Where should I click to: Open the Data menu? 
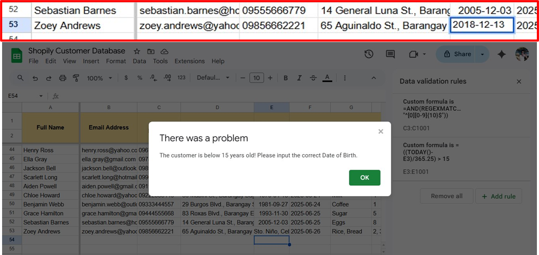[x=139, y=61]
